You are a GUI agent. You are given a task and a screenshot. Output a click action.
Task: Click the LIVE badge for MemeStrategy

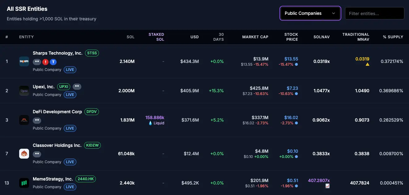coord(70,187)
